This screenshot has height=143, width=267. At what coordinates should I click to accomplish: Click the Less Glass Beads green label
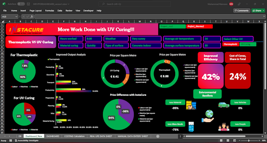click(x=175, y=124)
